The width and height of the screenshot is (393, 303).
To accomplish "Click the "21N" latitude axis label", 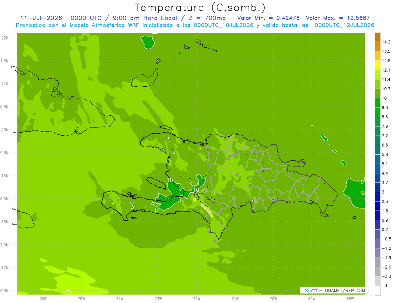I will click(5, 84).
